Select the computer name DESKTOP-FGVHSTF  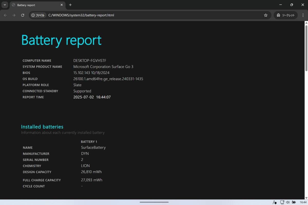click(x=90, y=60)
